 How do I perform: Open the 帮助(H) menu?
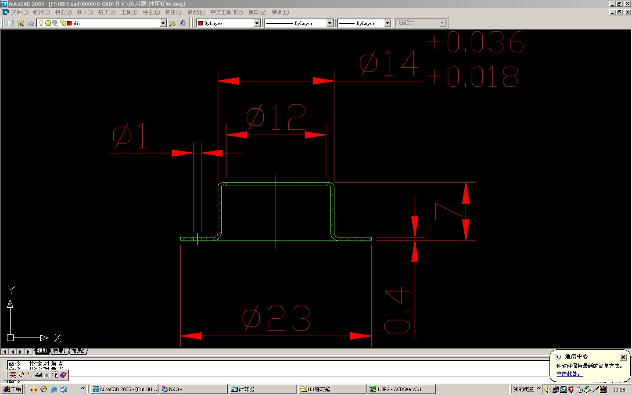point(280,12)
